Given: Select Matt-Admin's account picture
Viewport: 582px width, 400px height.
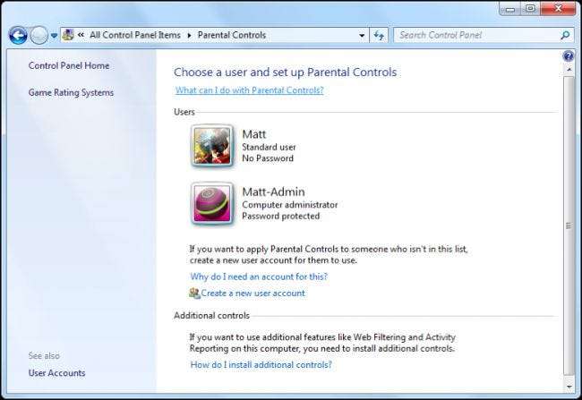Looking at the screenshot, I should [x=212, y=204].
